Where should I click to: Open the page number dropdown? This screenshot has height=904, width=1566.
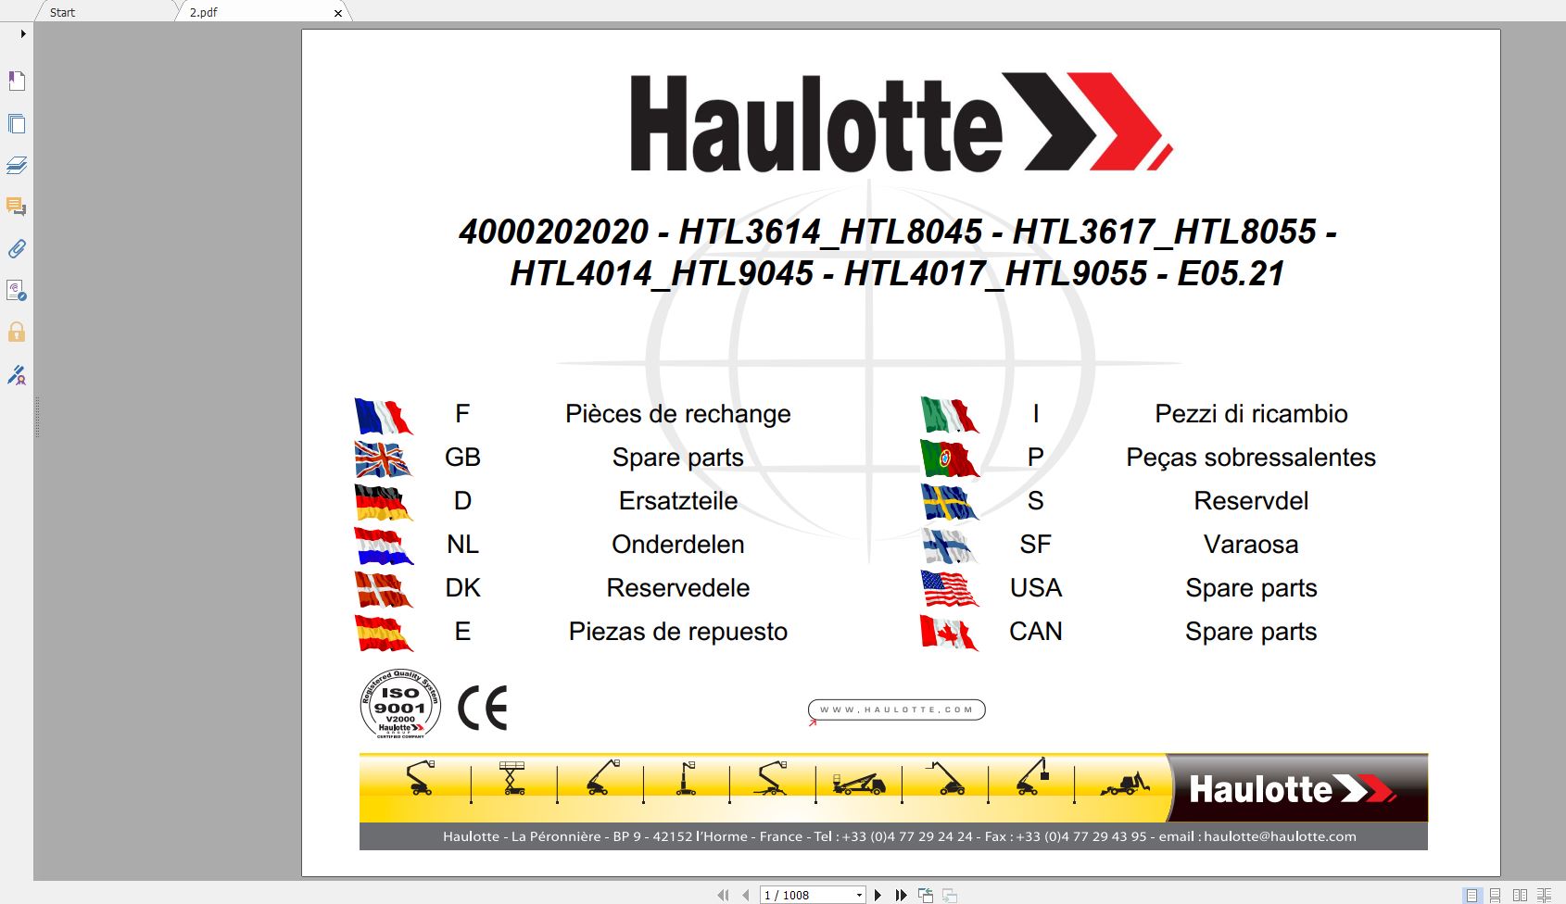click(859, 894)
